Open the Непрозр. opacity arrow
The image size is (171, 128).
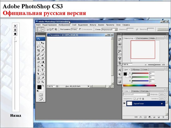pos(166,94)
